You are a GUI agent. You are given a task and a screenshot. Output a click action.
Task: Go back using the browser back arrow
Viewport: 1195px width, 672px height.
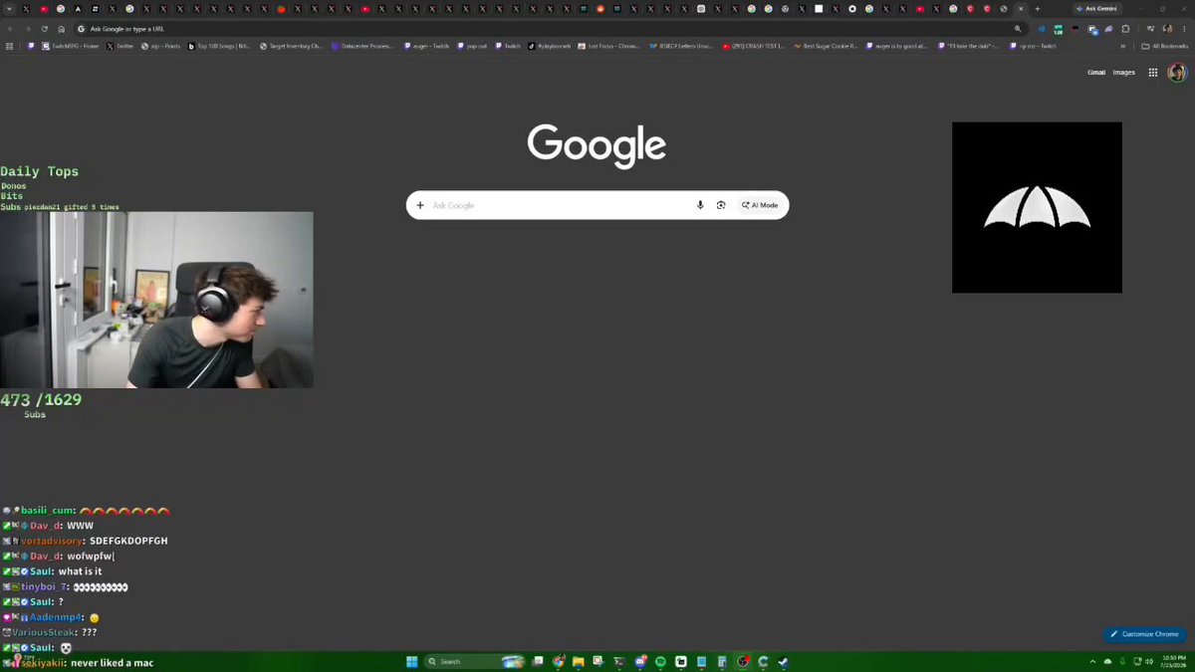(x=10, y=29)
